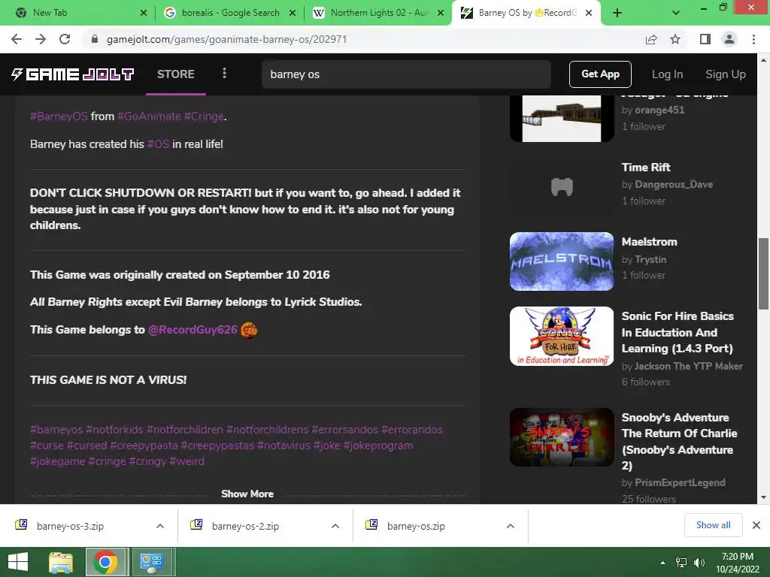Open Chrome's three-dot menu
770x577 pixels.
click(753, 39)
